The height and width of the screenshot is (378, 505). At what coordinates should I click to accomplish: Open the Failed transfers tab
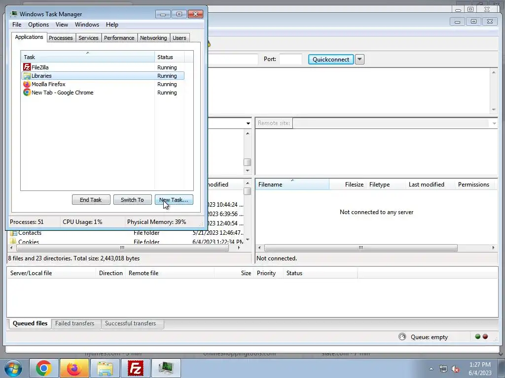coord(75,323)
